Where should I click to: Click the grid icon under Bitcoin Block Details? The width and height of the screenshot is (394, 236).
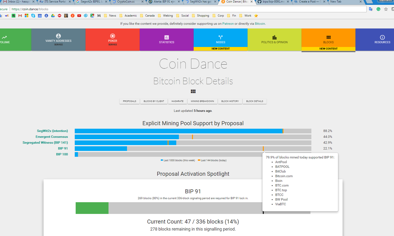[193, 91]
